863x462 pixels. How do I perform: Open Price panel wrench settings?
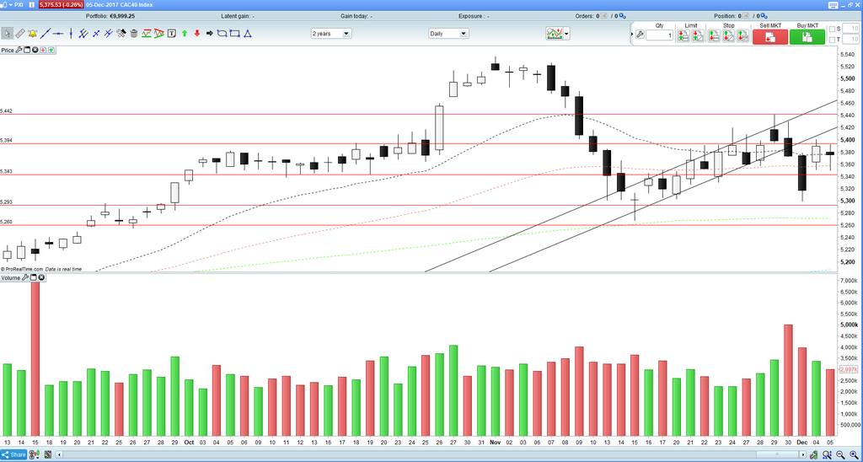19,50
